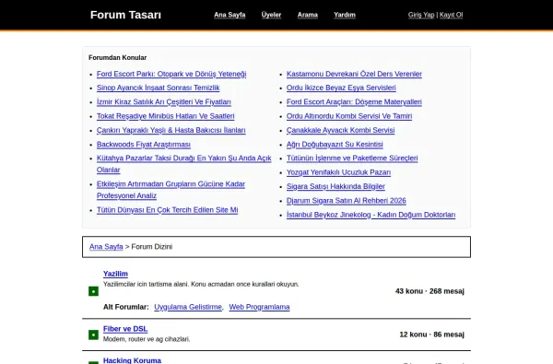The image size is (553, 364).
Task: Click the '43 konu · 268 mesaj' stats text
Action: click(429, 291)
